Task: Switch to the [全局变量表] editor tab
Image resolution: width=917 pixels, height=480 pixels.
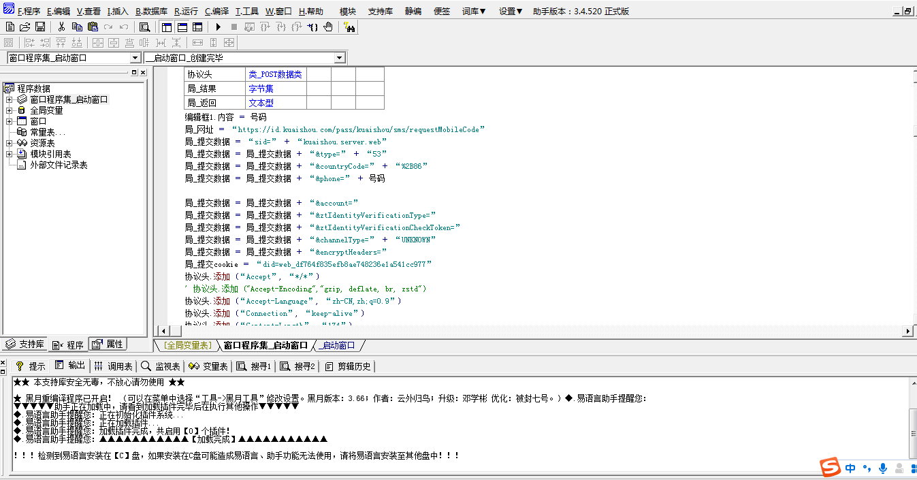Action: click(x=188, y=346)
